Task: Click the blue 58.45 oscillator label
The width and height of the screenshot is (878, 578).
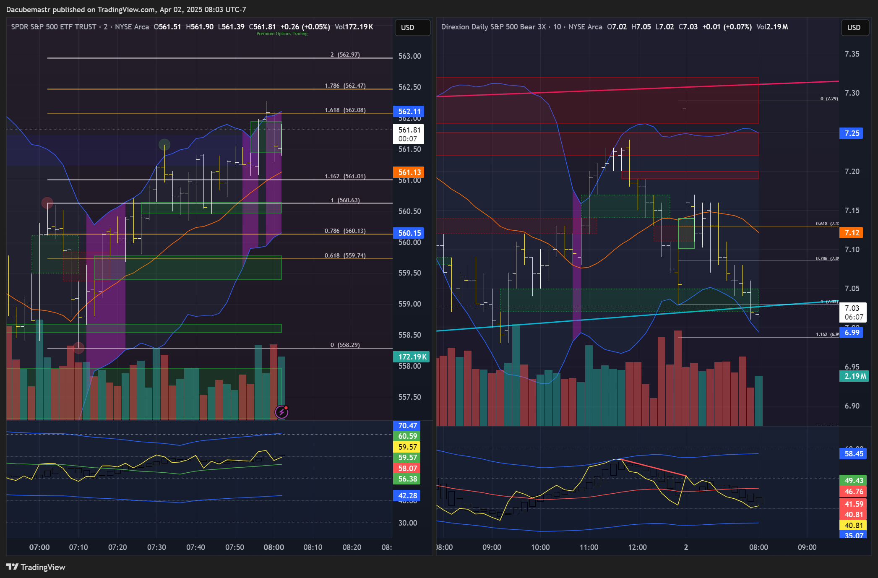Action: click(853, 453)
